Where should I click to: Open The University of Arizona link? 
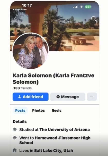coord(65,129)
